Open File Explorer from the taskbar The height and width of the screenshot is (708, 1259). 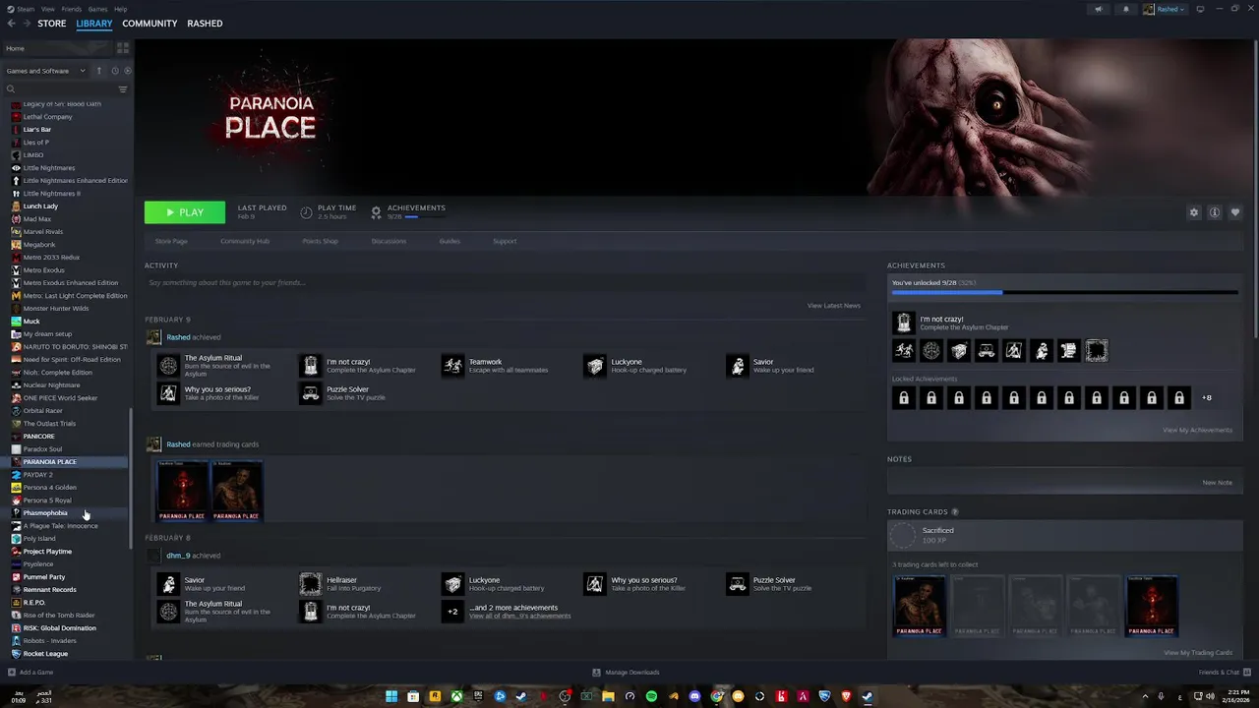[608, 696]
